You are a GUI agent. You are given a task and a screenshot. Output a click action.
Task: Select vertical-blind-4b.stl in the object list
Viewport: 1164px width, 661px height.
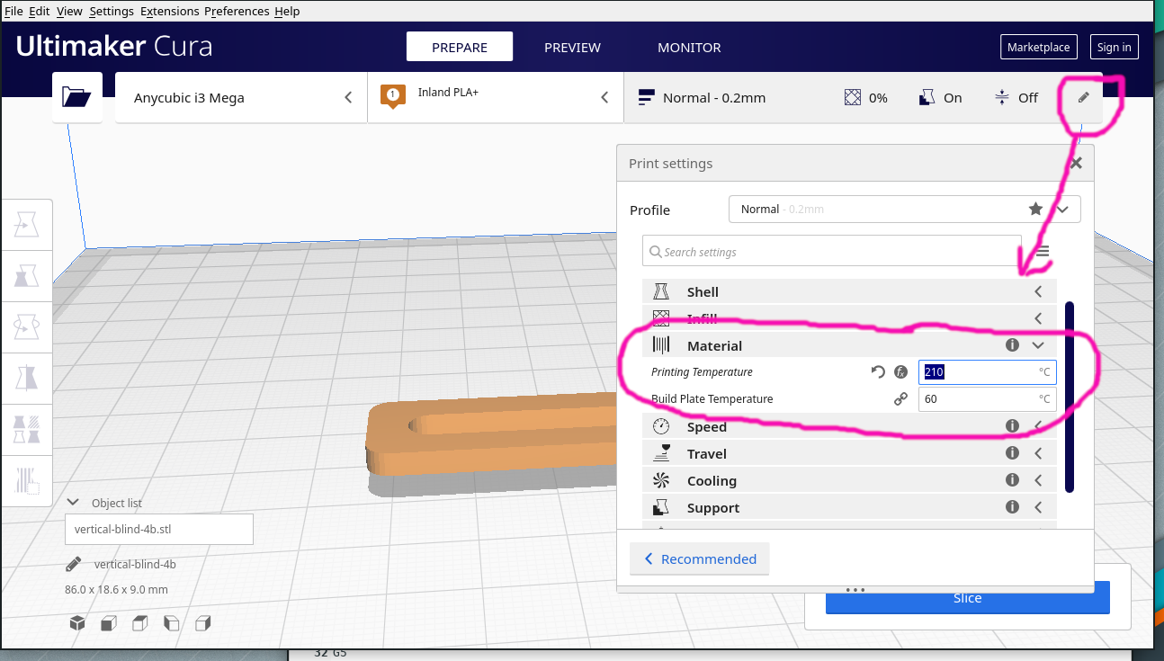[159, 529]
